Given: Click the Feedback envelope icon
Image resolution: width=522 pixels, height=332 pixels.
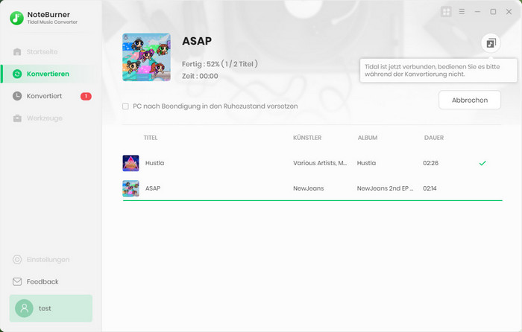Looking at the screenshot, I should coord(17,282).
